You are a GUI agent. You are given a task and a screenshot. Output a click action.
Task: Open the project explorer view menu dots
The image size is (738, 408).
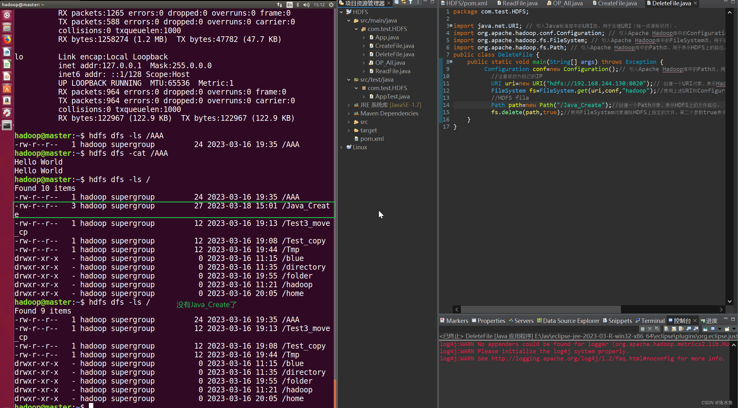[x=418, y=3]
